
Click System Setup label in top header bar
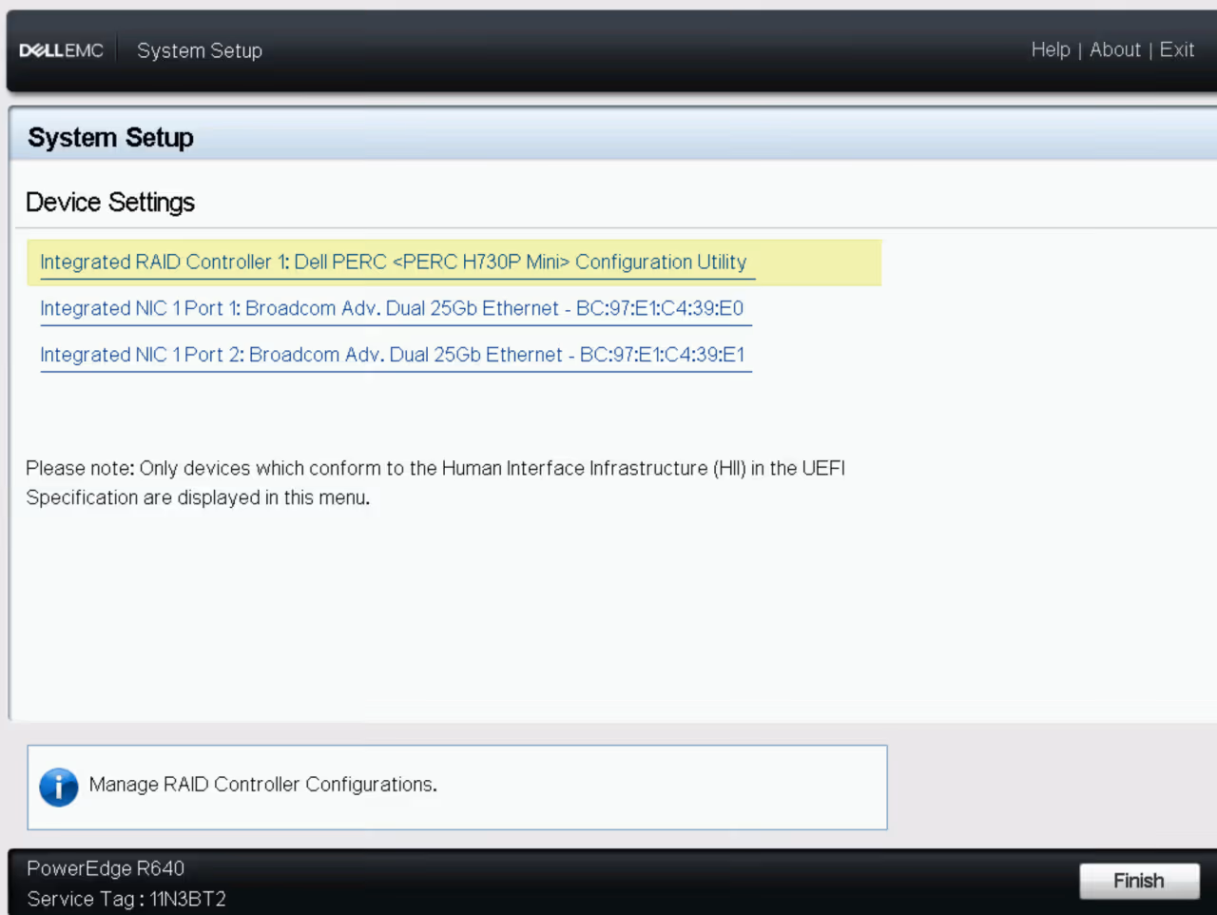coord(200,50)
